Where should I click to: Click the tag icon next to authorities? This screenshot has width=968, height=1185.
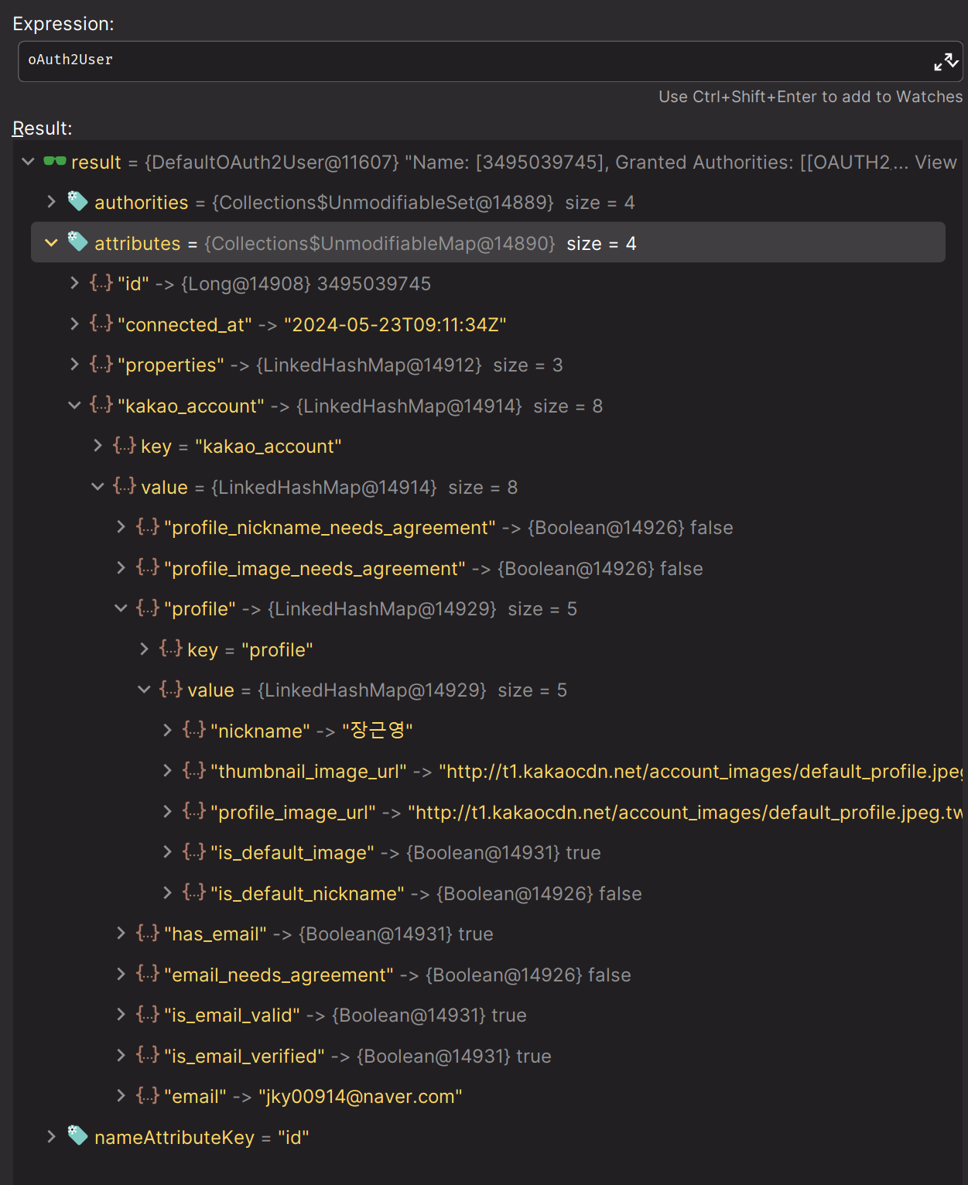[x=77, y=201]
